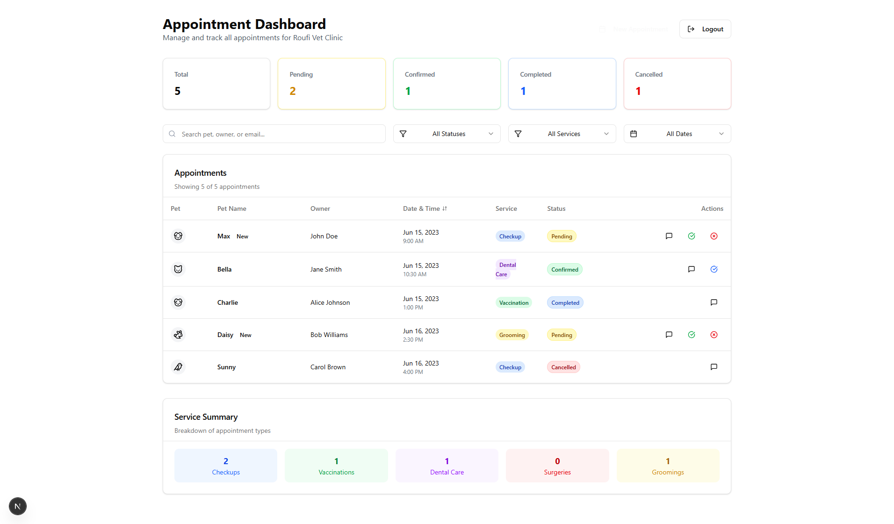Click Max's Checkup service badge
The height and width of the screenshot is (524, 894).
[x=510, y=237]
